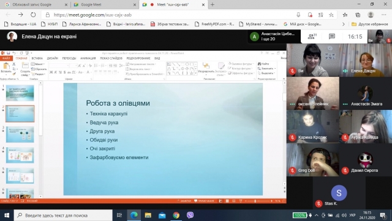Open a new browser tab
The height and width of the screenshot is (221, 392).
[213, 4]
